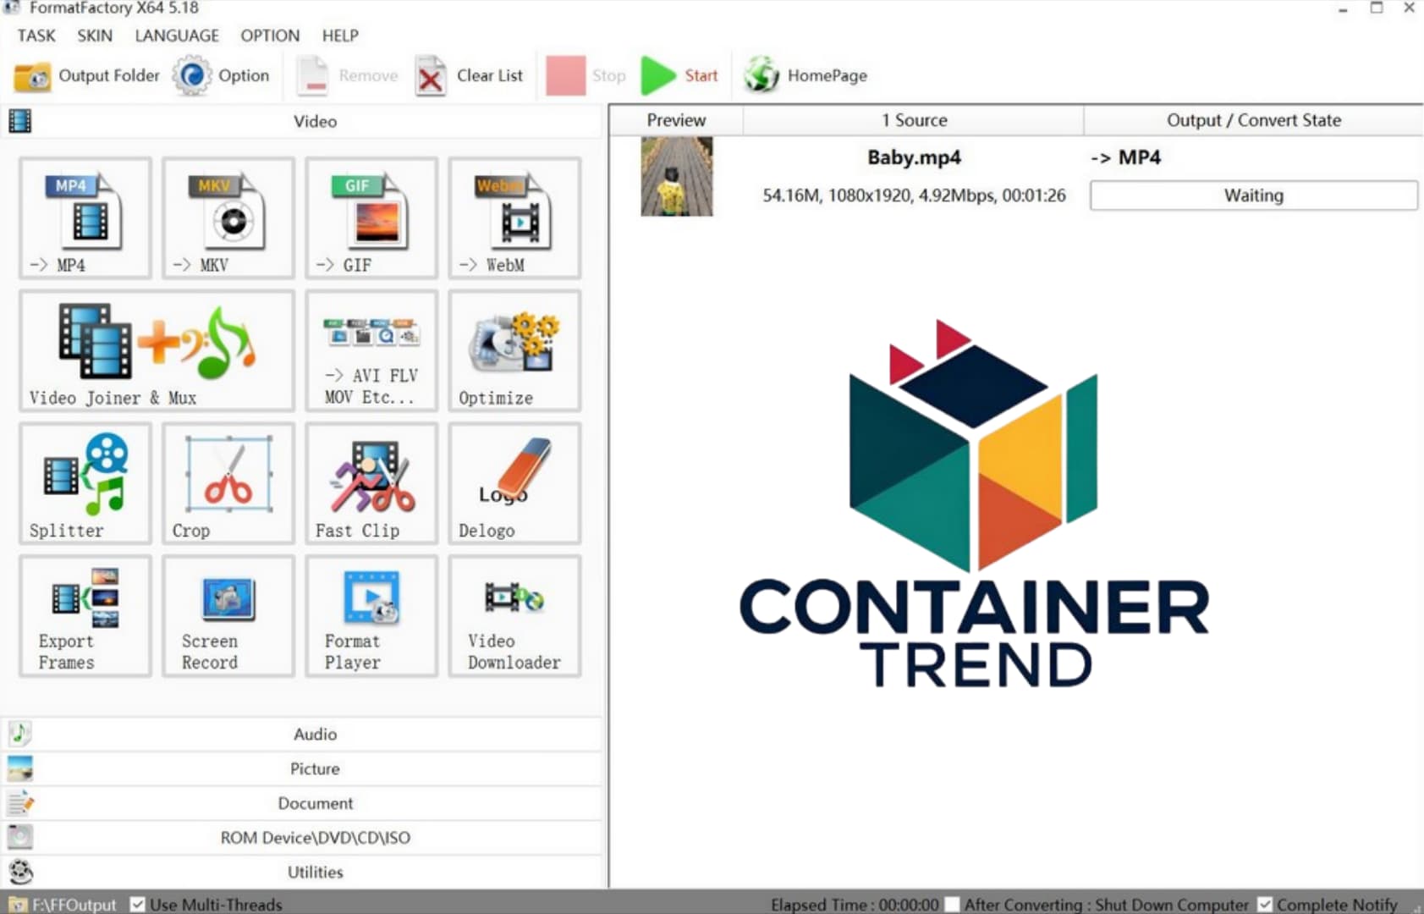This screenshot has height=914, width=1424.
Task: Enable Shut Down Computer after converting
Action: pyautogui.click(x=953, y=904)
